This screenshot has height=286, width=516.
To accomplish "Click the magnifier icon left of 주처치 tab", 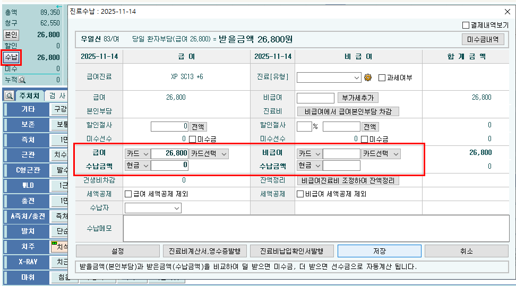I will (9, 96).
